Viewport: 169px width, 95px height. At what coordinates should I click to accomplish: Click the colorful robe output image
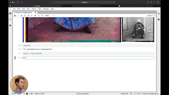[x=72, y=30]
